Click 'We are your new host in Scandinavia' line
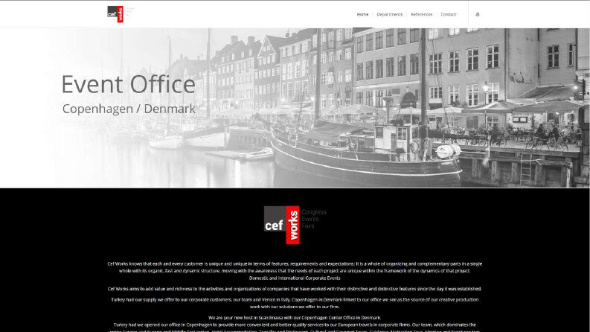 tap(295, 318)
